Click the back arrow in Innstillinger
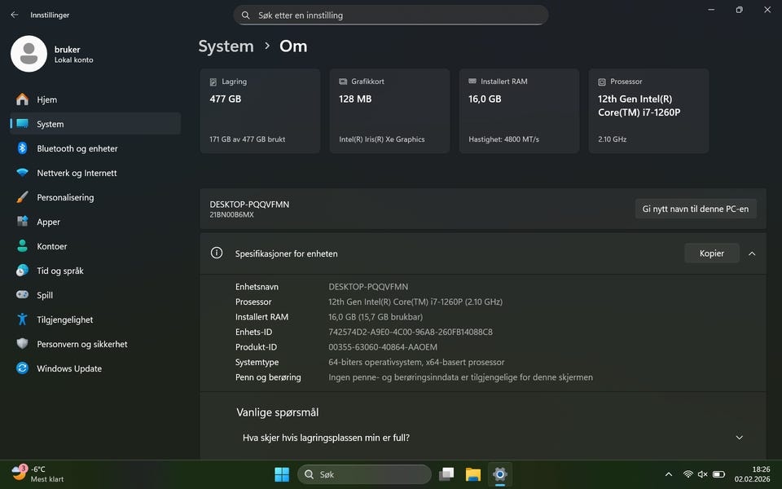The image size is (782, 489). pos(15,15)
